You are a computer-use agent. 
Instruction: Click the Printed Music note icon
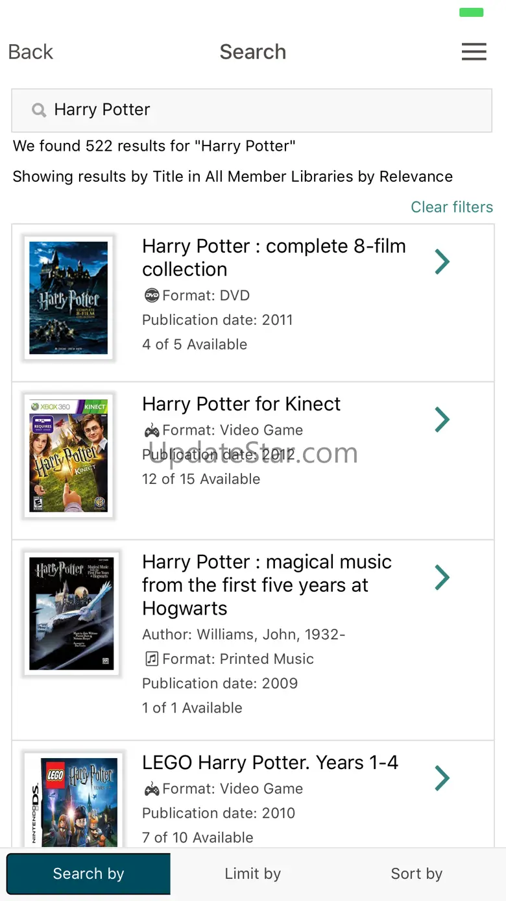coord(151,659)
